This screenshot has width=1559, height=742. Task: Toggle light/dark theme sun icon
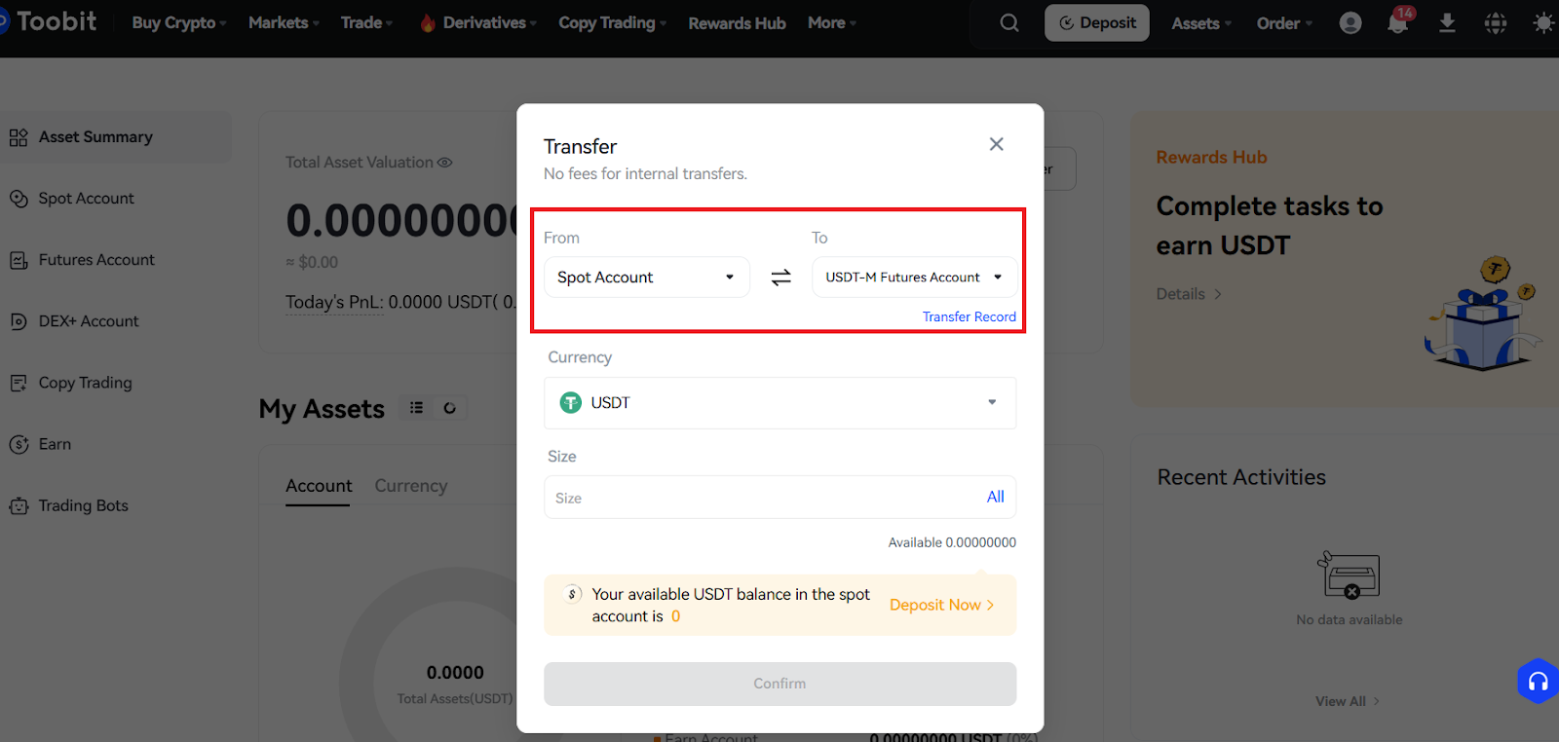[1543, 22]
